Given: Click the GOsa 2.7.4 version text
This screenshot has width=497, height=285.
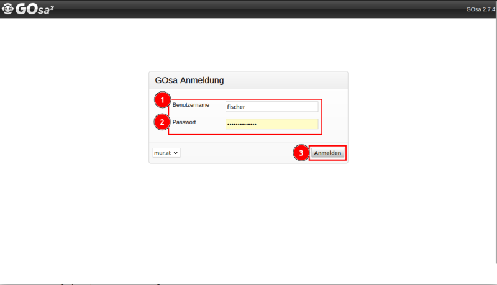Looking at the screenshot, I should pyautogui.click(x=480, y=9).
